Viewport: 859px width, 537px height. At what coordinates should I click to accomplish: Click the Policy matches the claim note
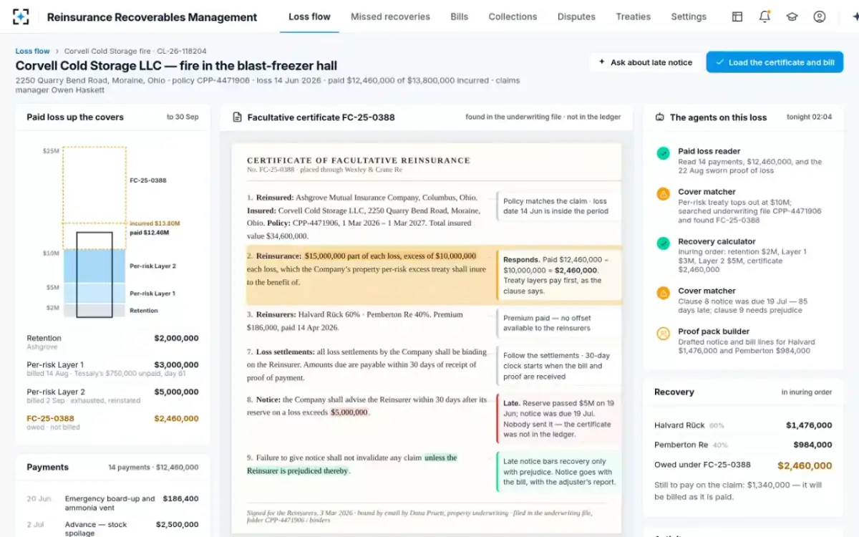pos(560,206)
